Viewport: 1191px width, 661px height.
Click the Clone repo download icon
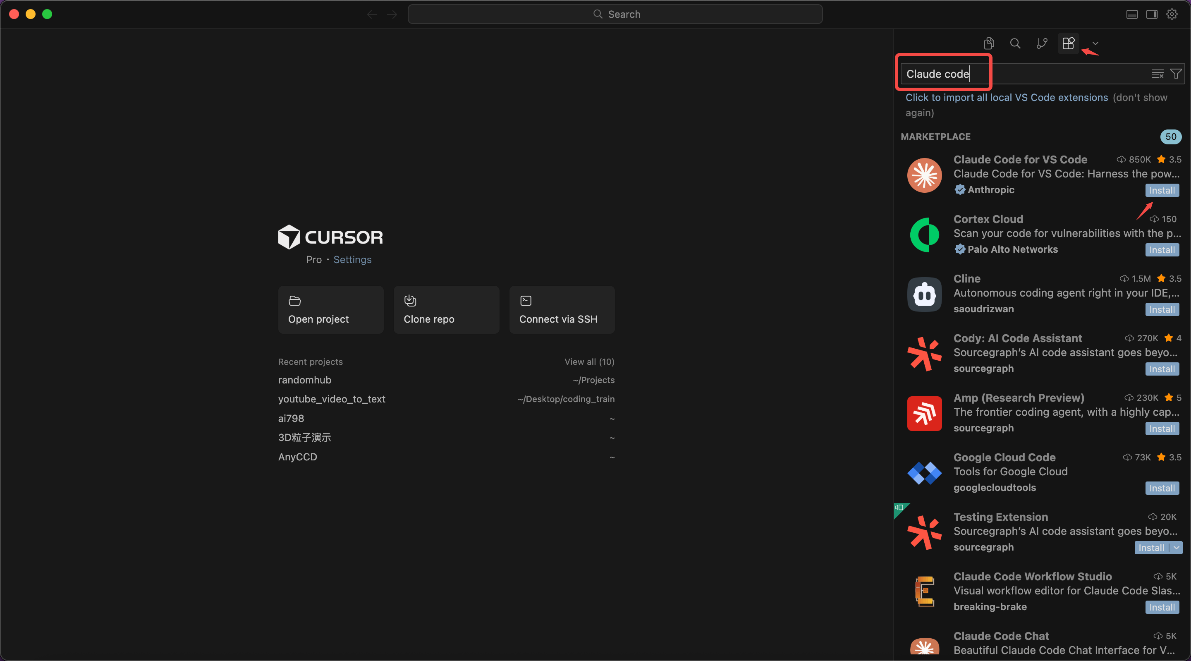tap(410, 301)
